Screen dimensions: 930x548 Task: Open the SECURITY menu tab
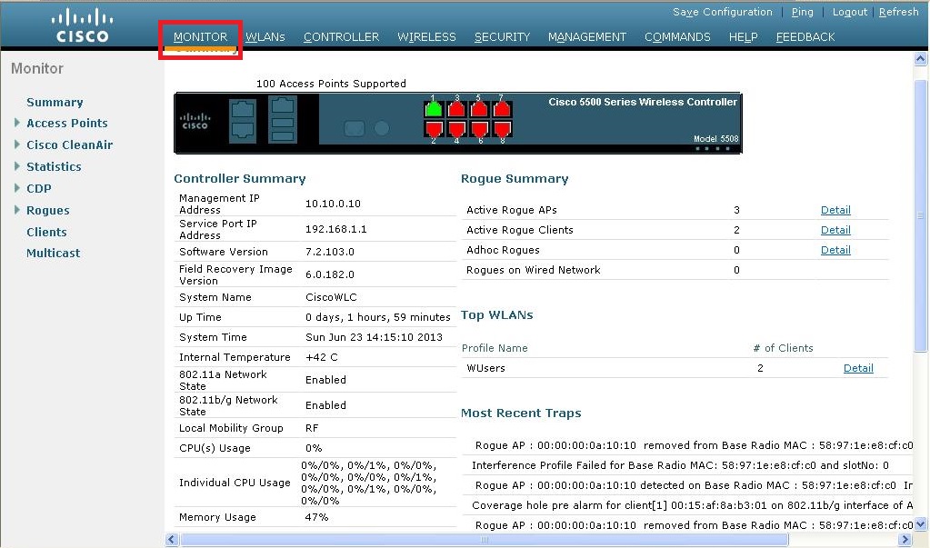503,36
